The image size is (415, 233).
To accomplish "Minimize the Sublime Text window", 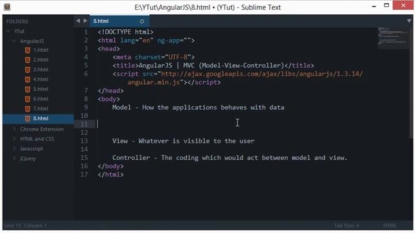I will [x=374, y=6].
